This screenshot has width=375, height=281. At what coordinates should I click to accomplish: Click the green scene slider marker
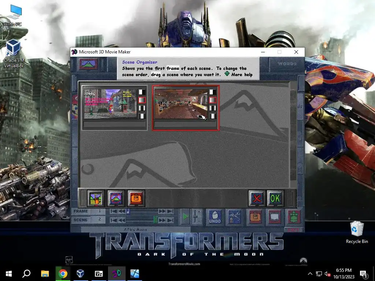pyautogui.click(x=155, y=220)
